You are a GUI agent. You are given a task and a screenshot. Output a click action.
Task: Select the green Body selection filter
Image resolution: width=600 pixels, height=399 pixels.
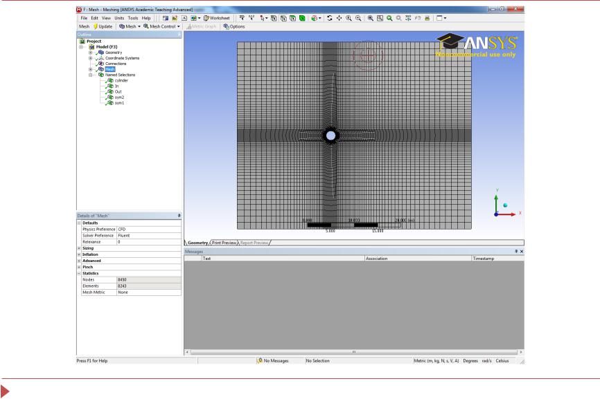pos(302,18)
